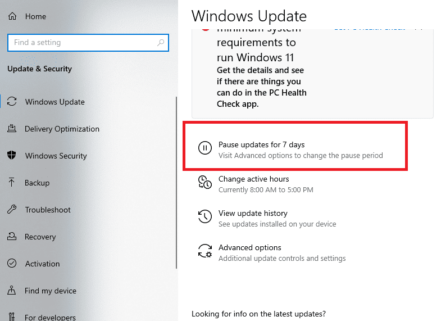The height and width of the screenshot is (321, 441).
Task: Open Recovery settings
Action: coord(40,237)
